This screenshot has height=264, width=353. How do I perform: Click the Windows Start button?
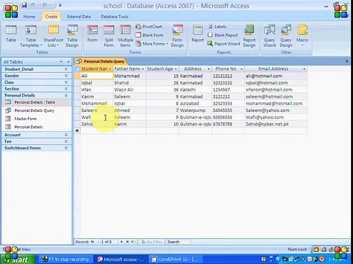coord(18,260)
